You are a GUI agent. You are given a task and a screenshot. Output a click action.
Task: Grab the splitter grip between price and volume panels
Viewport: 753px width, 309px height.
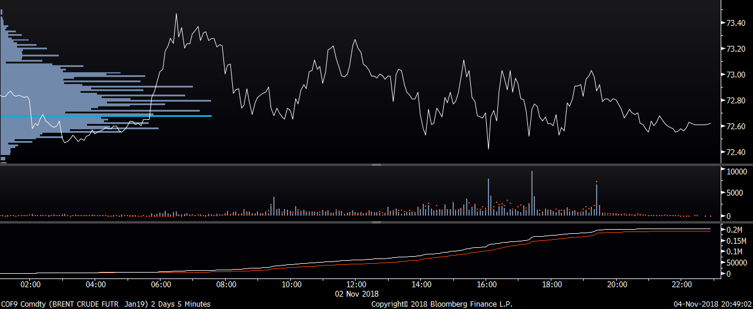[376, 165]
